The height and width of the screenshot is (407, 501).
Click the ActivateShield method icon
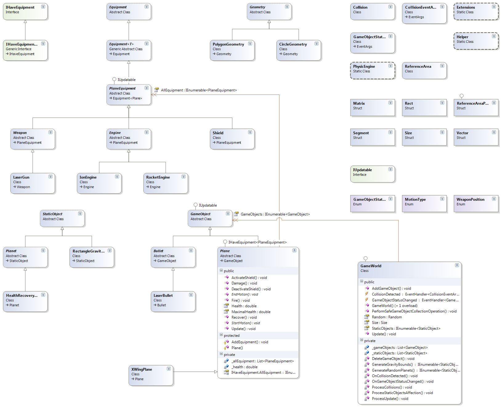(226, 277)
